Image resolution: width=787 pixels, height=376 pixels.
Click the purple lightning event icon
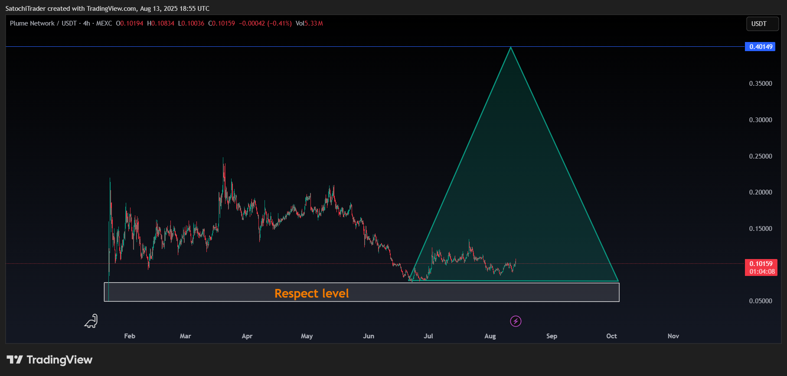(x=516, y=321)
